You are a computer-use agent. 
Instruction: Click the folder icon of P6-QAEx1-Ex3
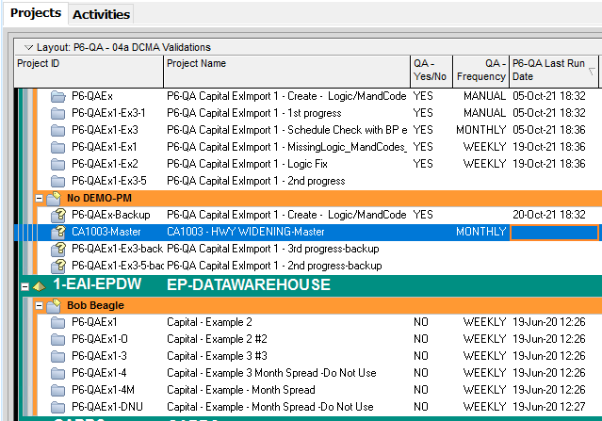point(58,130)
